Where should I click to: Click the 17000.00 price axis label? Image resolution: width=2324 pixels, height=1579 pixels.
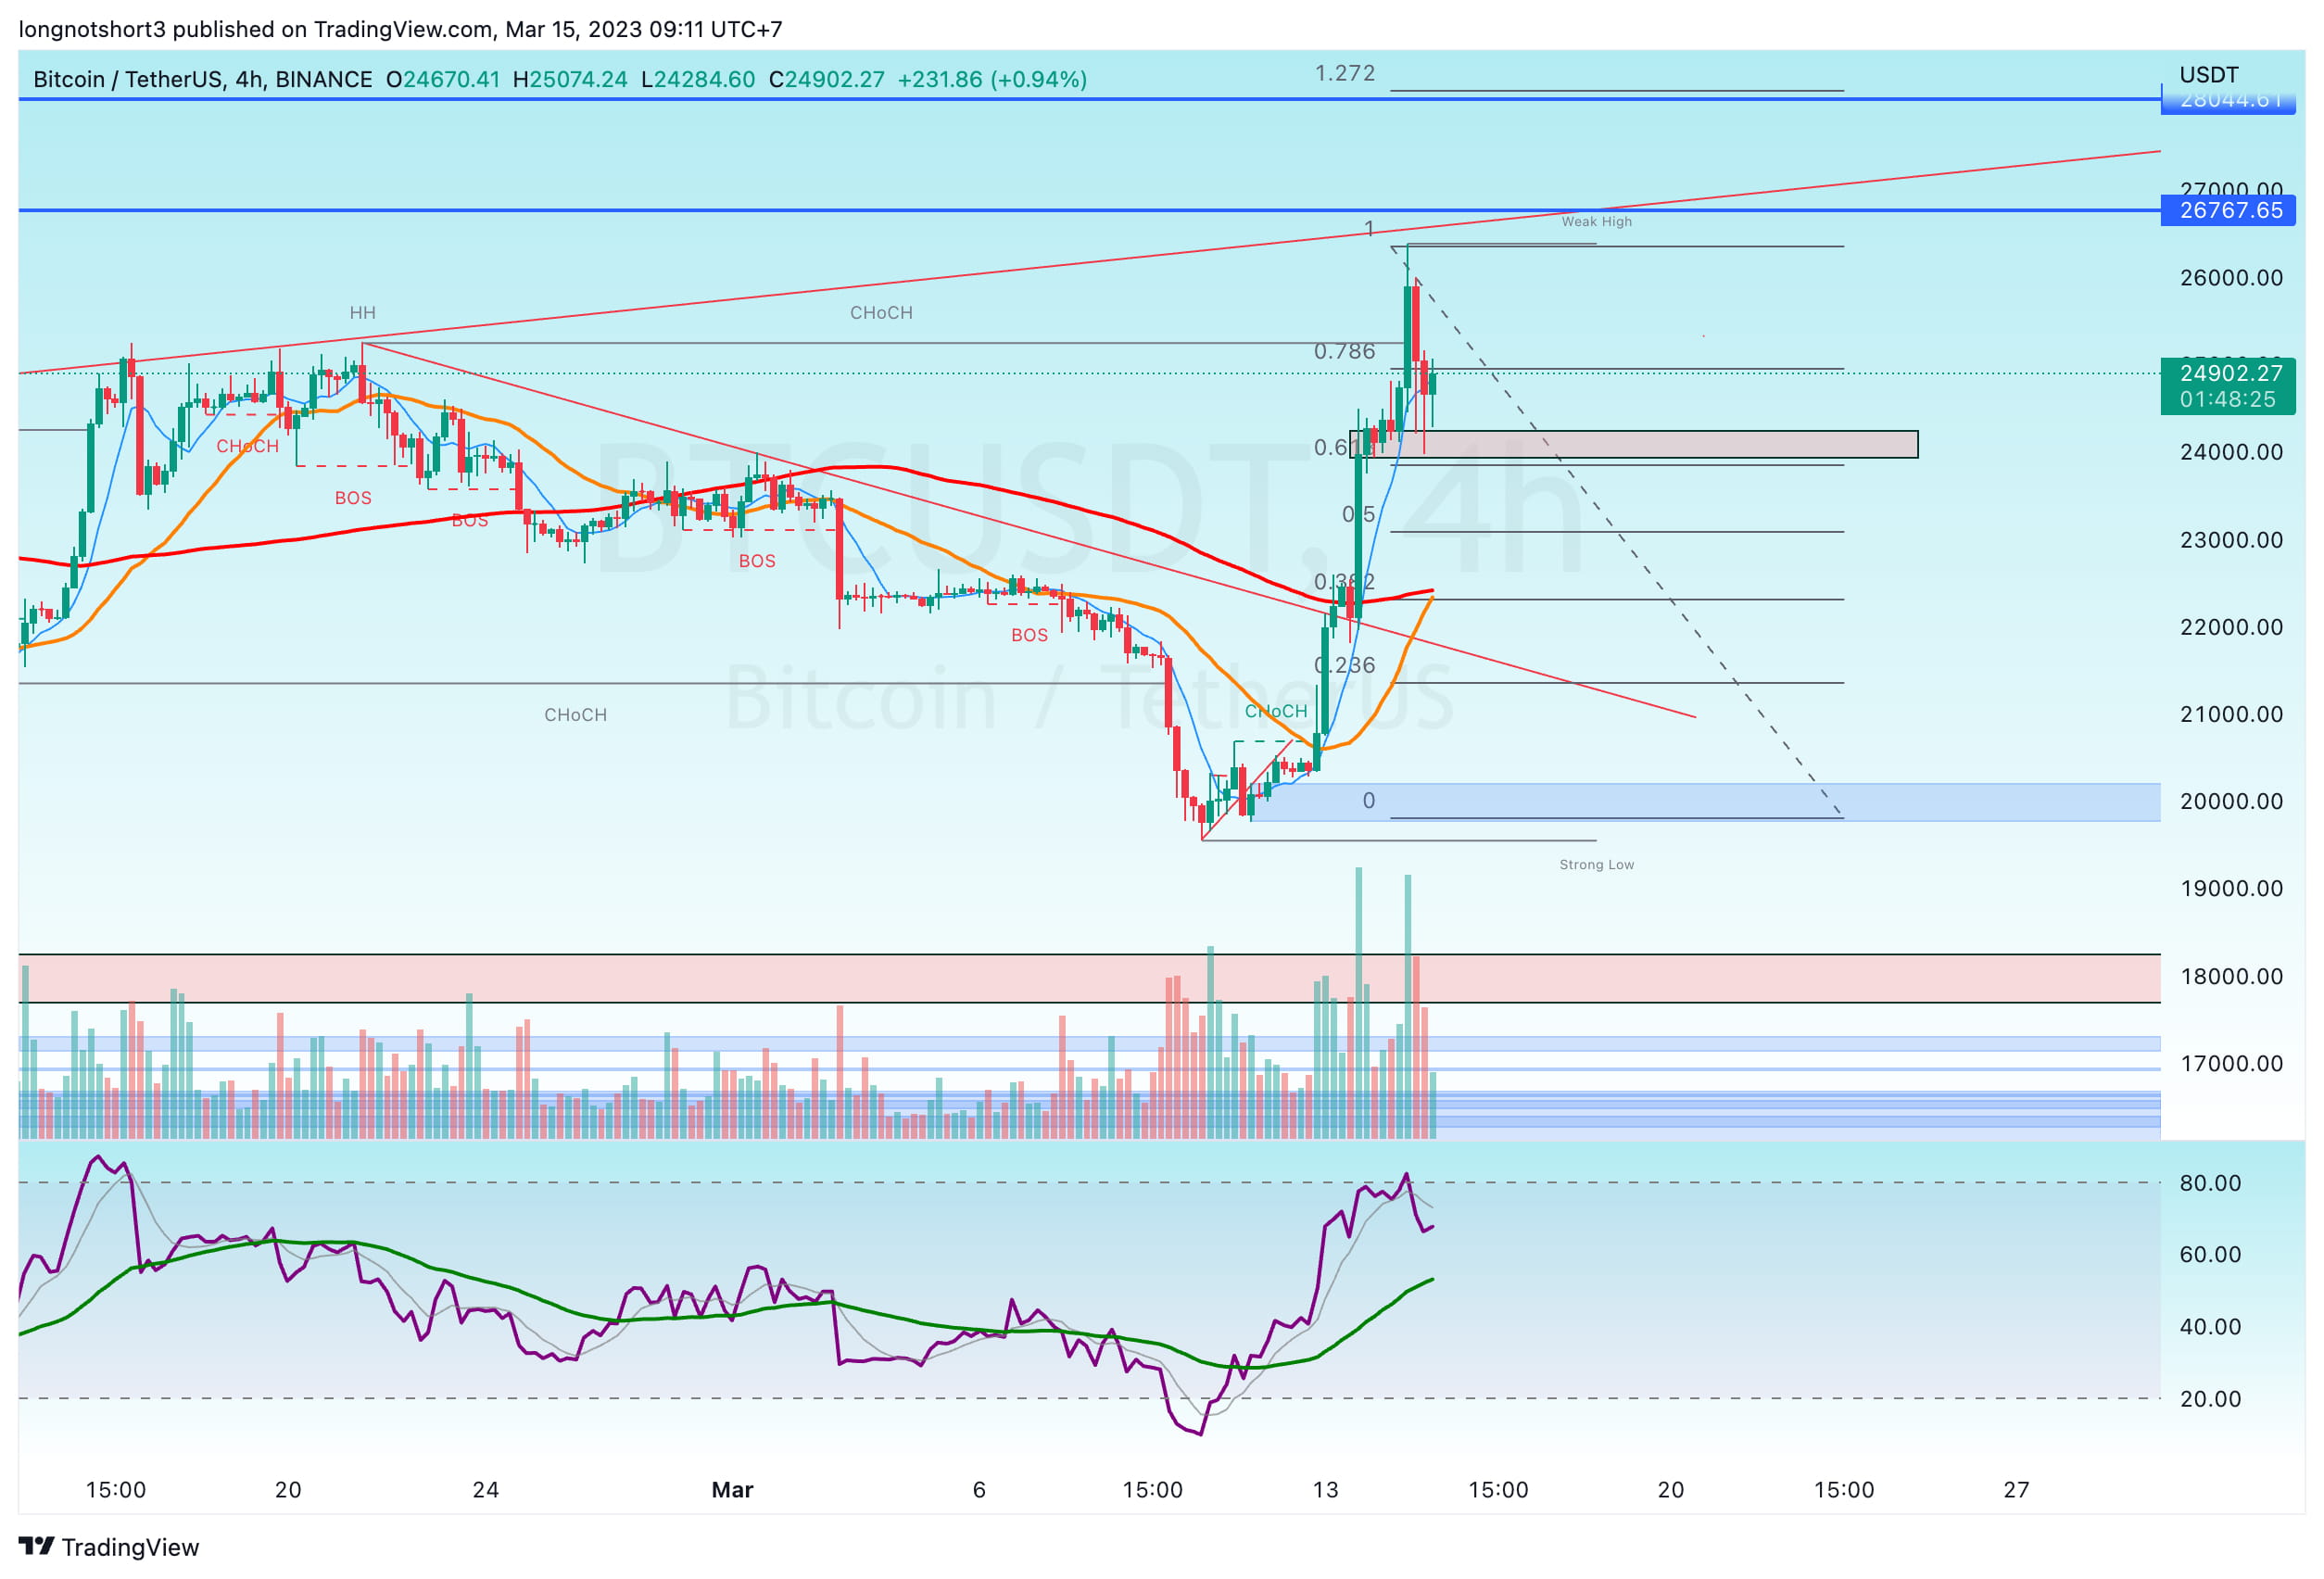2231,1063
